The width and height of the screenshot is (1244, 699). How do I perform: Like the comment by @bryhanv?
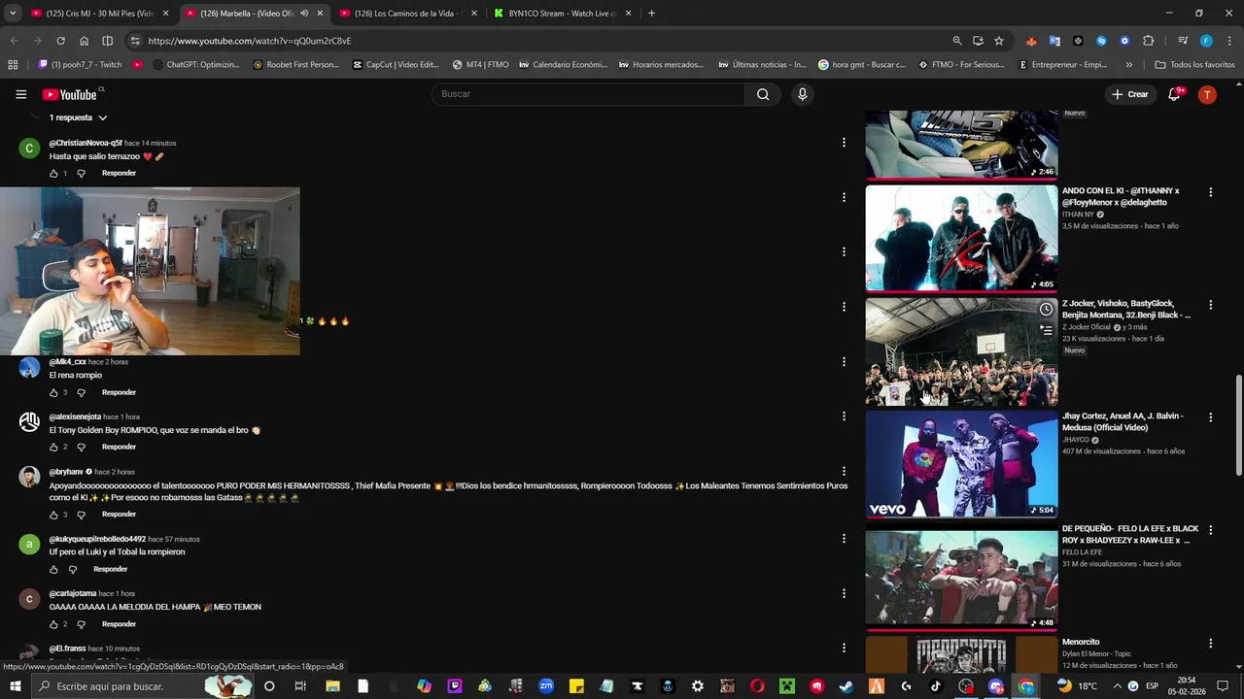point(53,515)
